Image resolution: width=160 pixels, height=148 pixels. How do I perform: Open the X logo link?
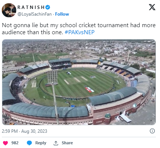(152, 7)
